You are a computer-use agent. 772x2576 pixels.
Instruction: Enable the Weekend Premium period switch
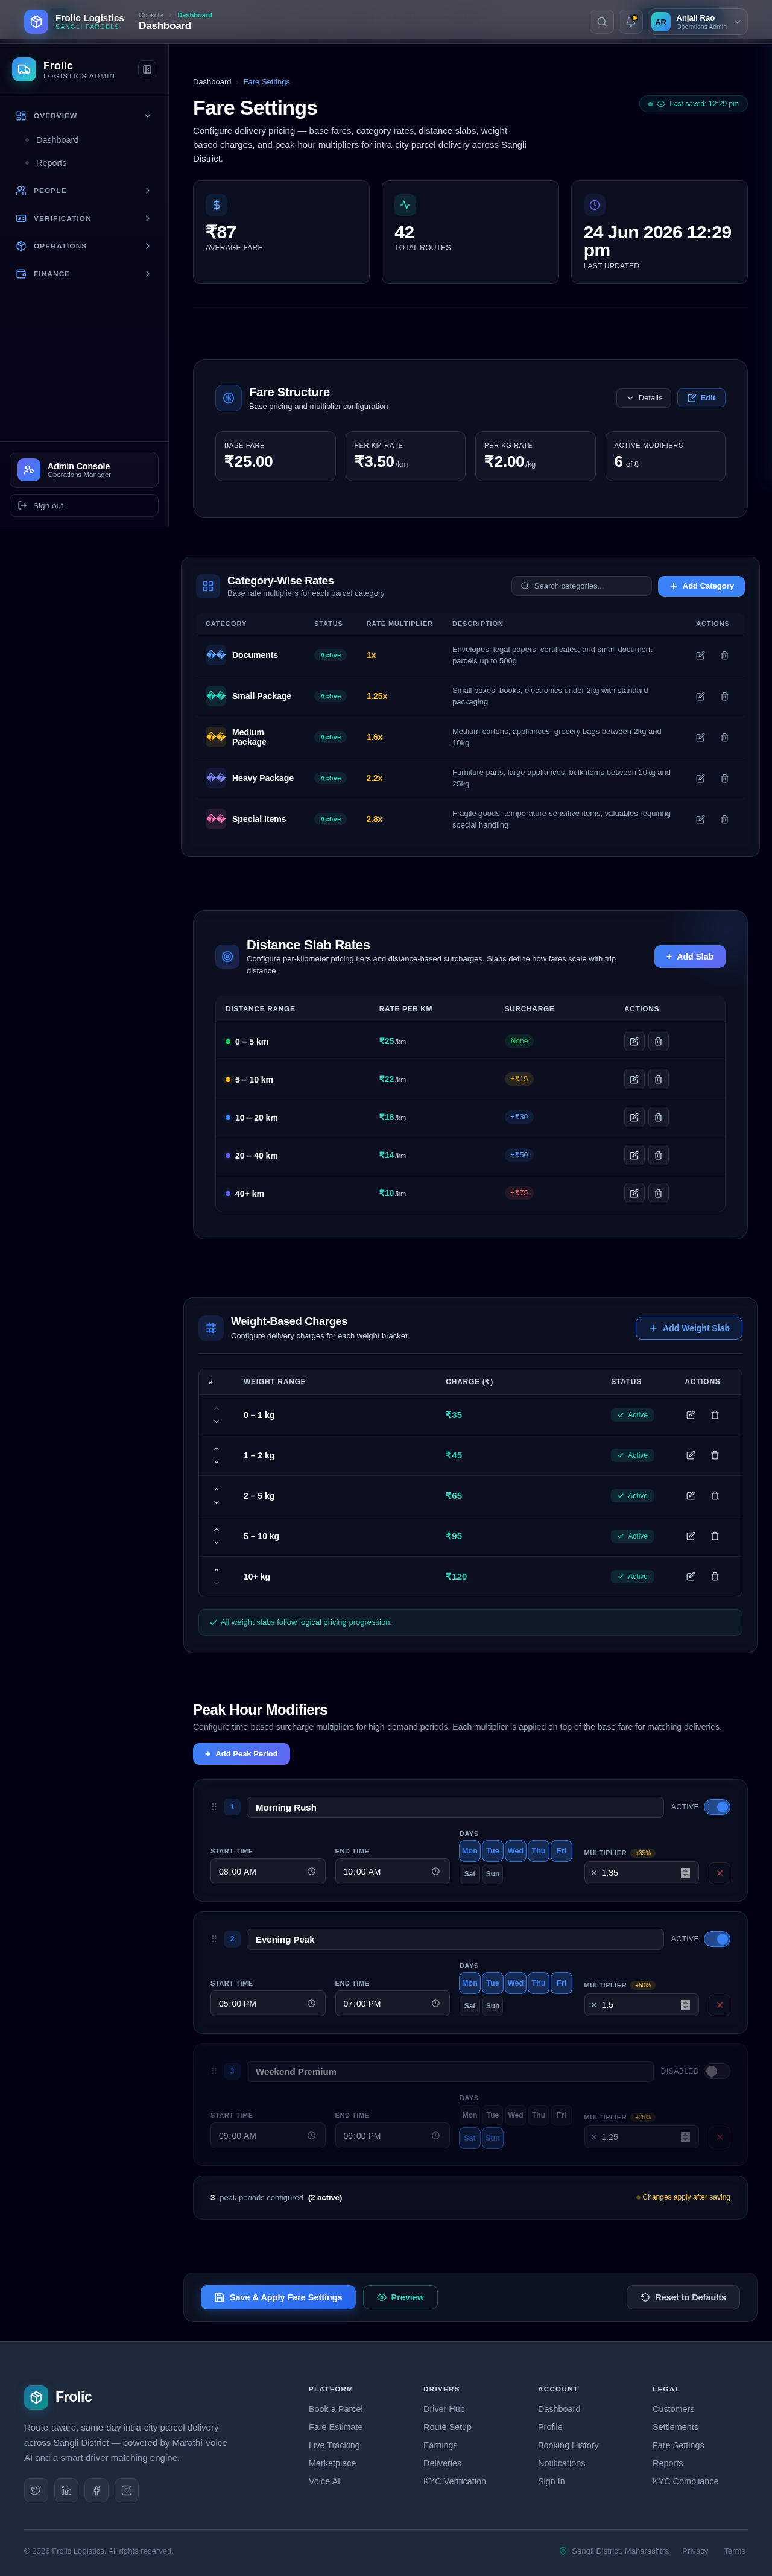717,2070
